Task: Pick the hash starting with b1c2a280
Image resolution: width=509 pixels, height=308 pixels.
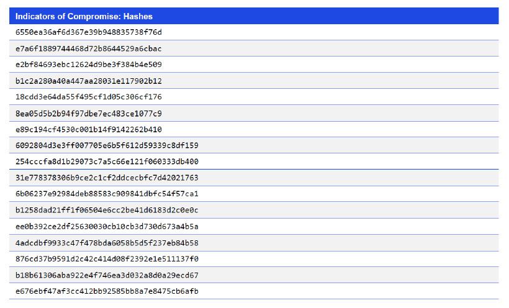Action: pyautogui.click(x=89, y=81)
